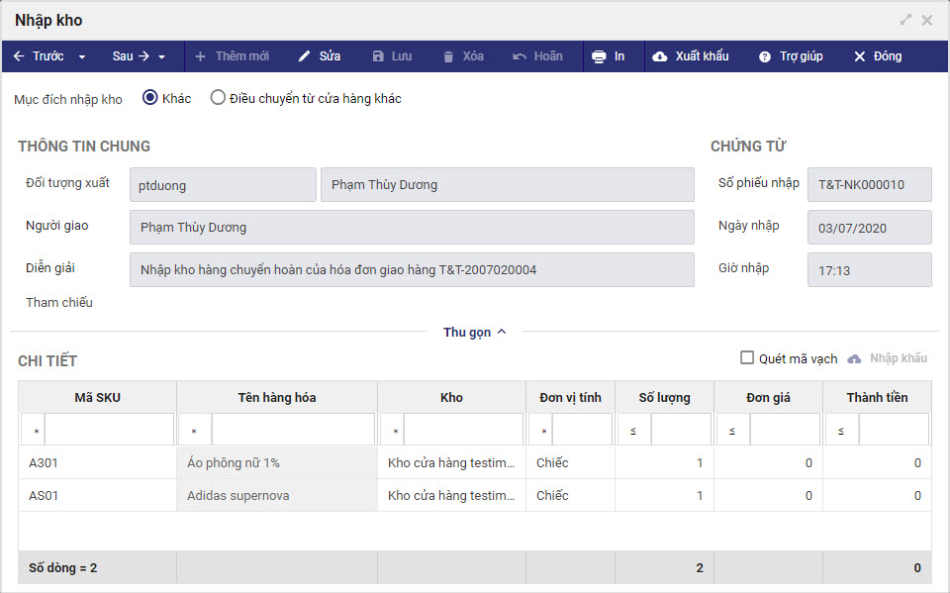
Task: Click the printer icon for In
Action: click(599, 56)
